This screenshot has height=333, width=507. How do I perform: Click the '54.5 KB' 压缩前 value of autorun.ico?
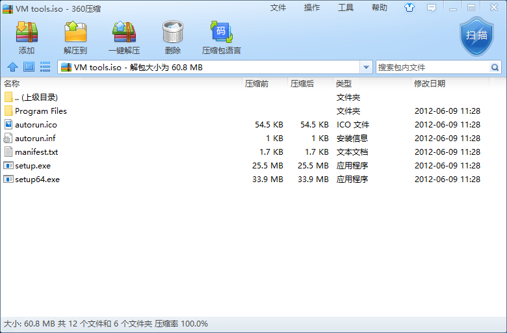pos(269,125)
